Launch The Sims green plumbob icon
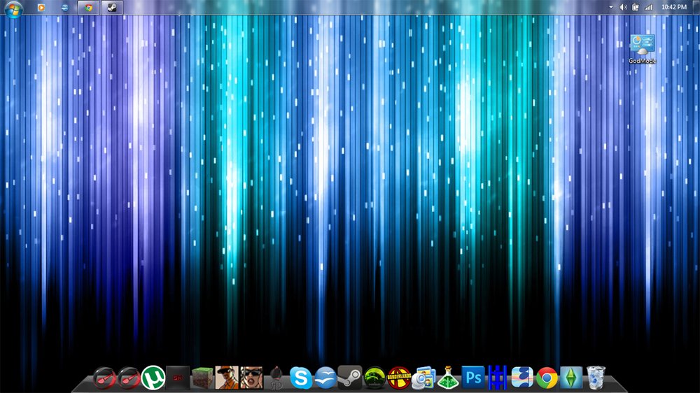 coord(571,378)
